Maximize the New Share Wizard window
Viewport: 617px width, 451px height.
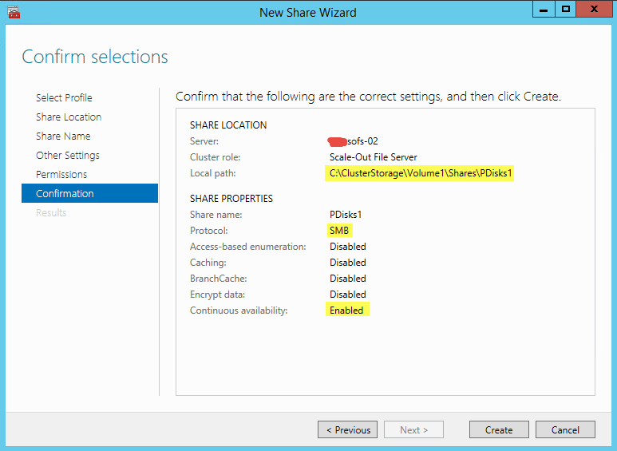566,10
